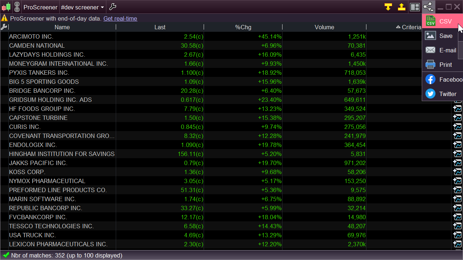Image resolution: width=463 pixels, height=260 pixels.
Task: Choose E-mail from the share menu
Action: [442, 50]
